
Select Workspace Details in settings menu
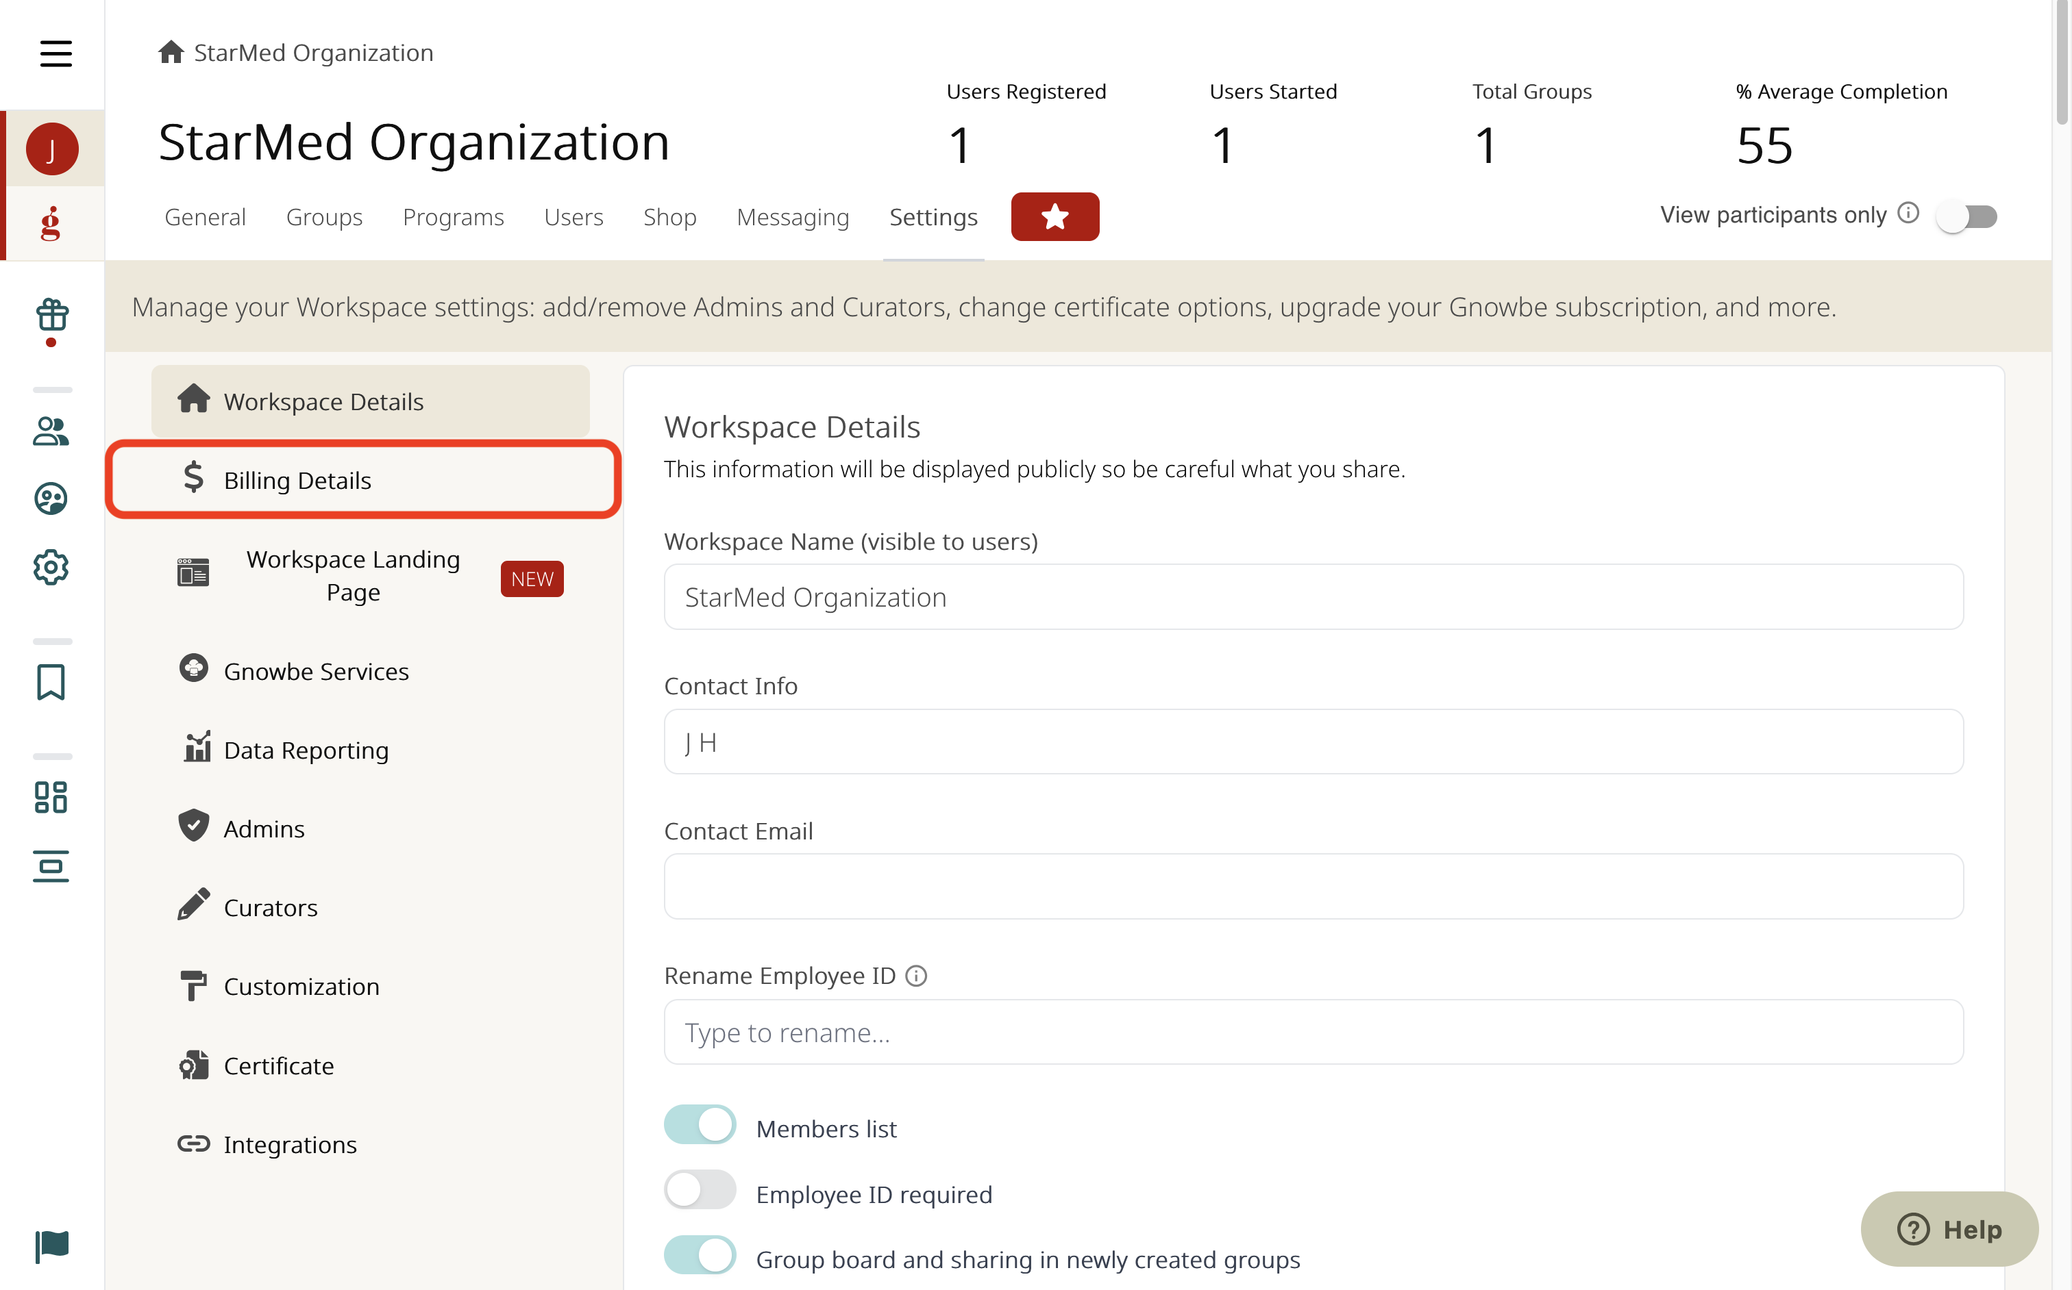click(371, 401)
